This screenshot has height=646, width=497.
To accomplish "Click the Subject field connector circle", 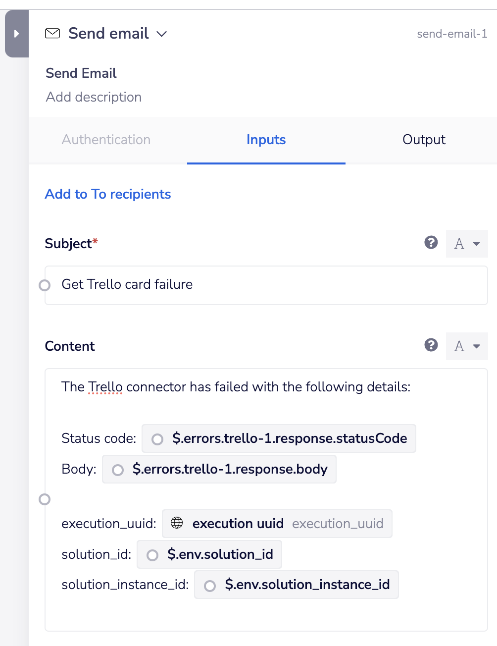I will pyautogui.click(x=45, y=285).
